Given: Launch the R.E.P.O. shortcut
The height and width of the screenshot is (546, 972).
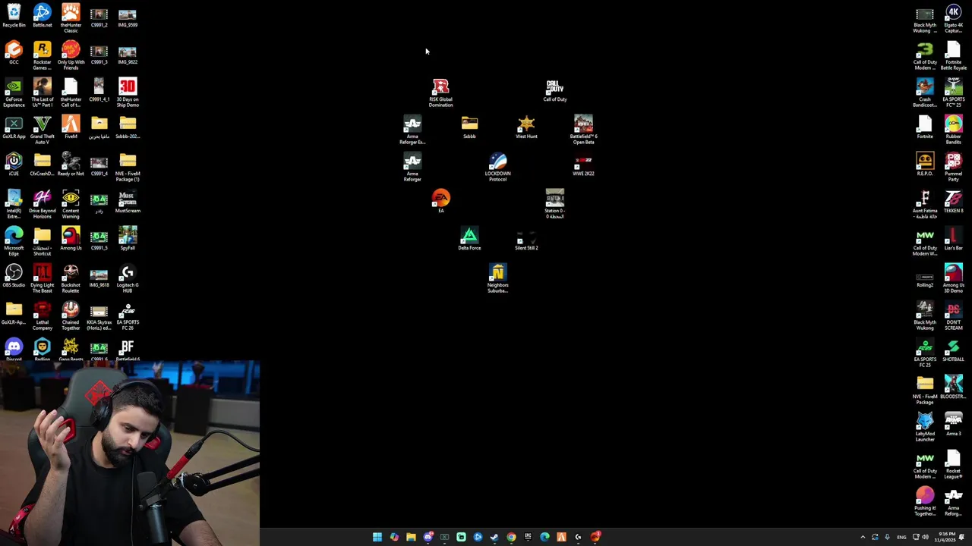Looking at the screenshot, I should click(925, 165).
